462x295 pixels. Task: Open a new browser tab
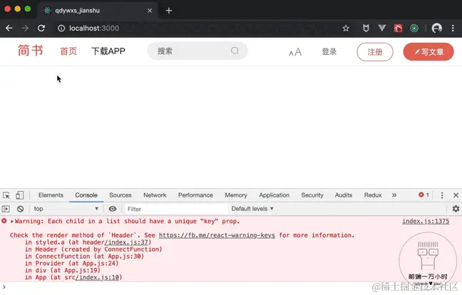tap(169, 11)
